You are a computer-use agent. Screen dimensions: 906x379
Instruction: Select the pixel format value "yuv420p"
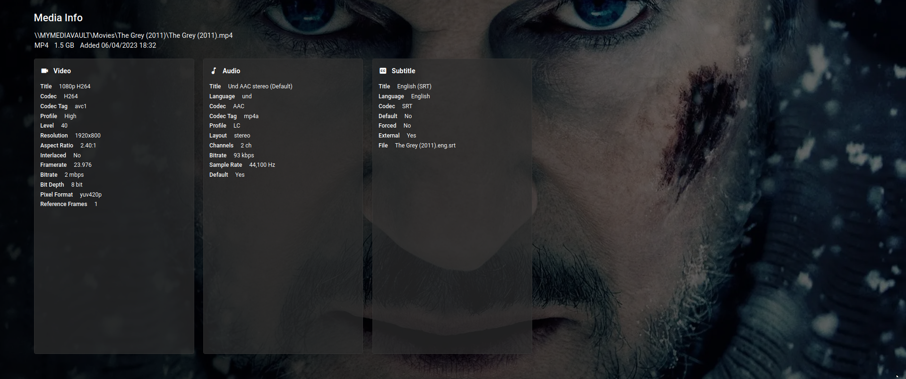coord(91,195)
